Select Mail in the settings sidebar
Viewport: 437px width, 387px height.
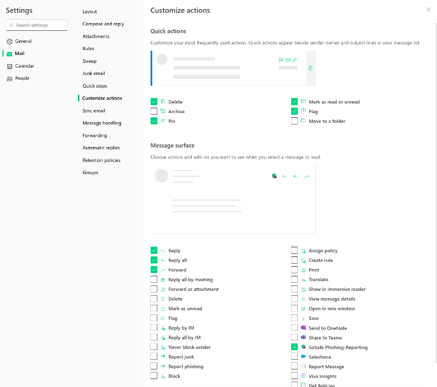tap(19, 54)
